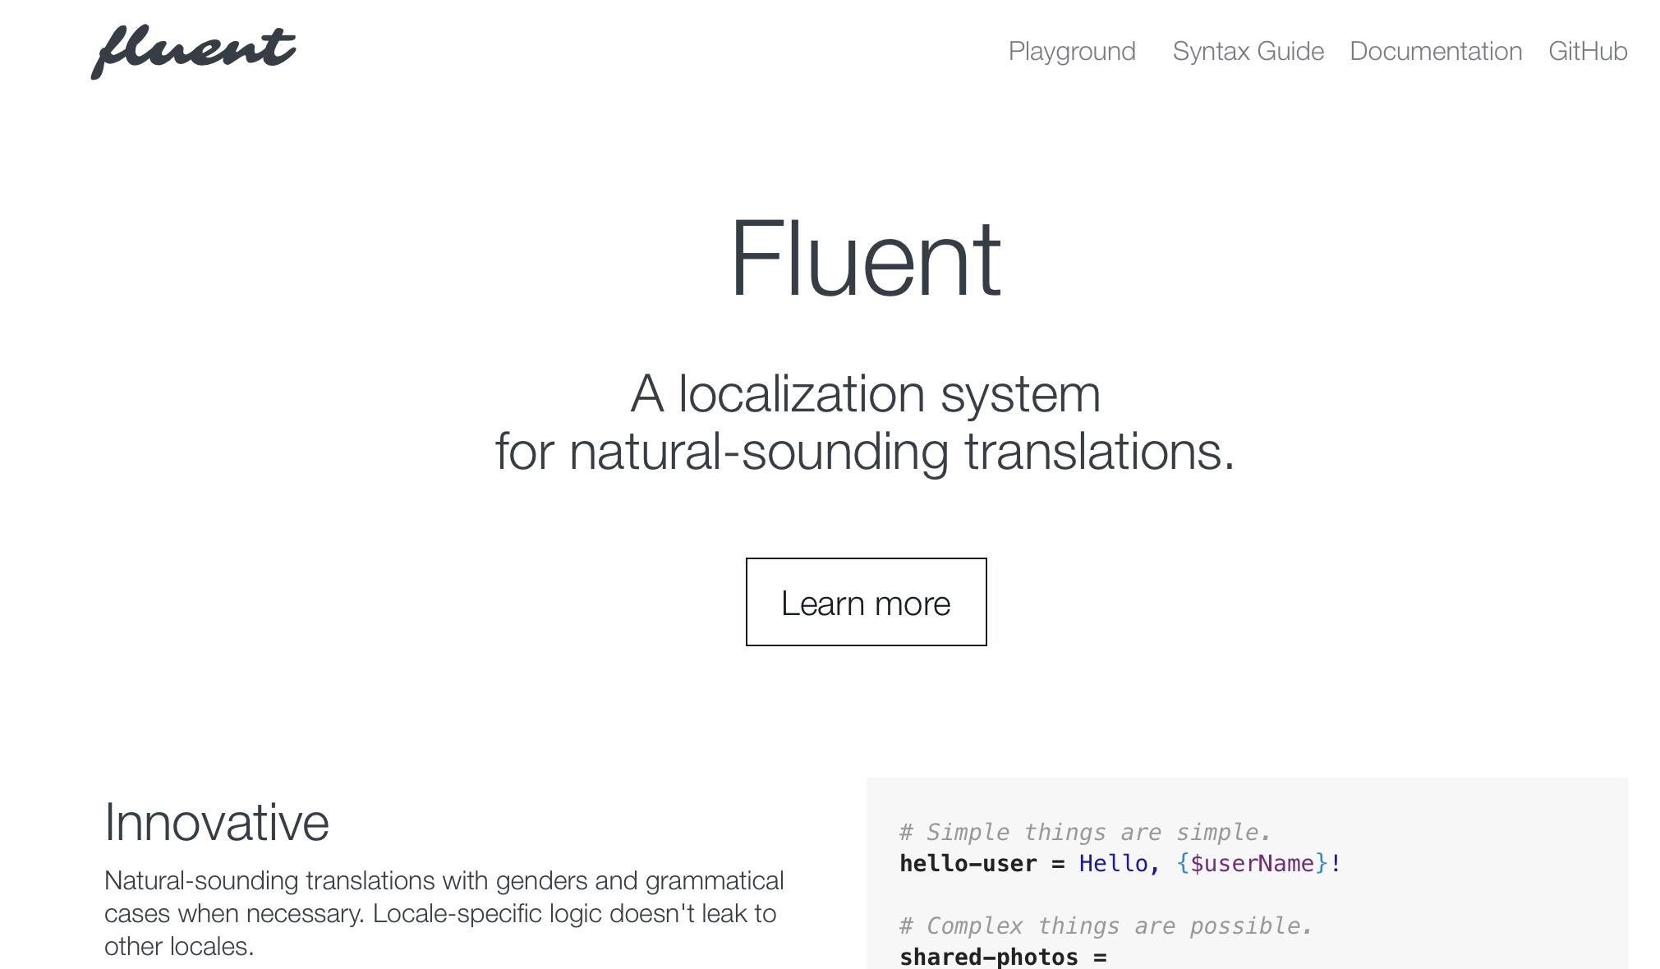Image resolution: width=1660 pixels, height=969 pixels.
Task: Visit the GitHub link
Action: click(1588, 51)
